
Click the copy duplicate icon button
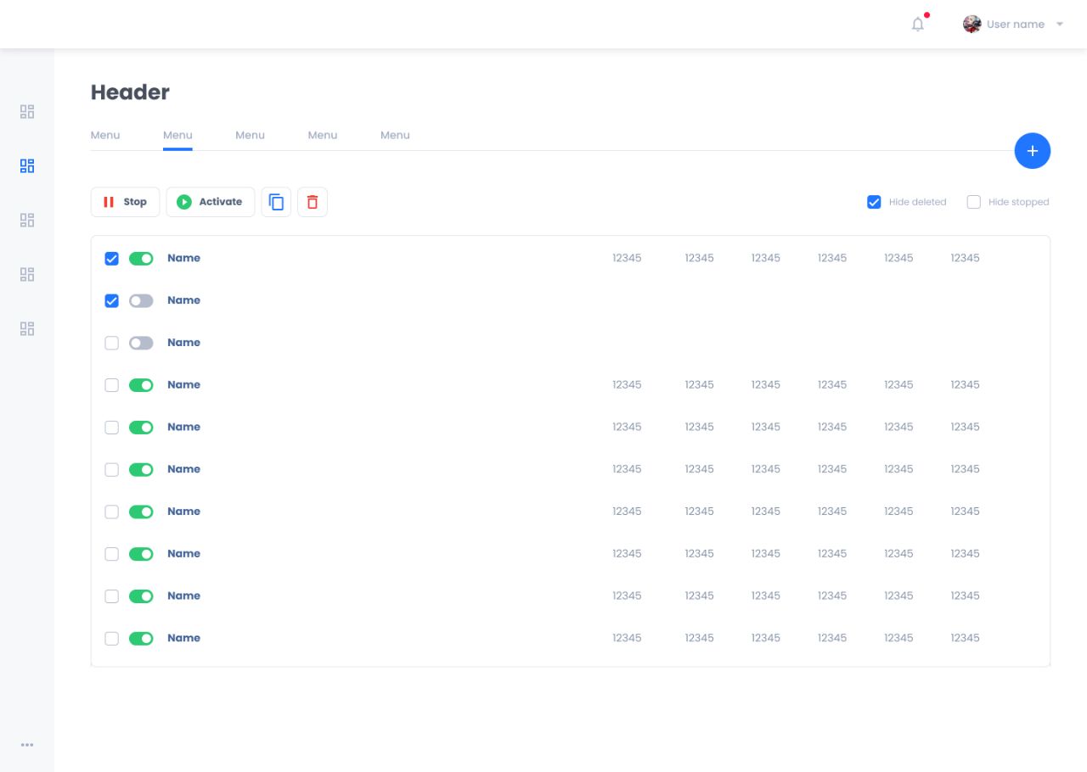click(276, 202)
